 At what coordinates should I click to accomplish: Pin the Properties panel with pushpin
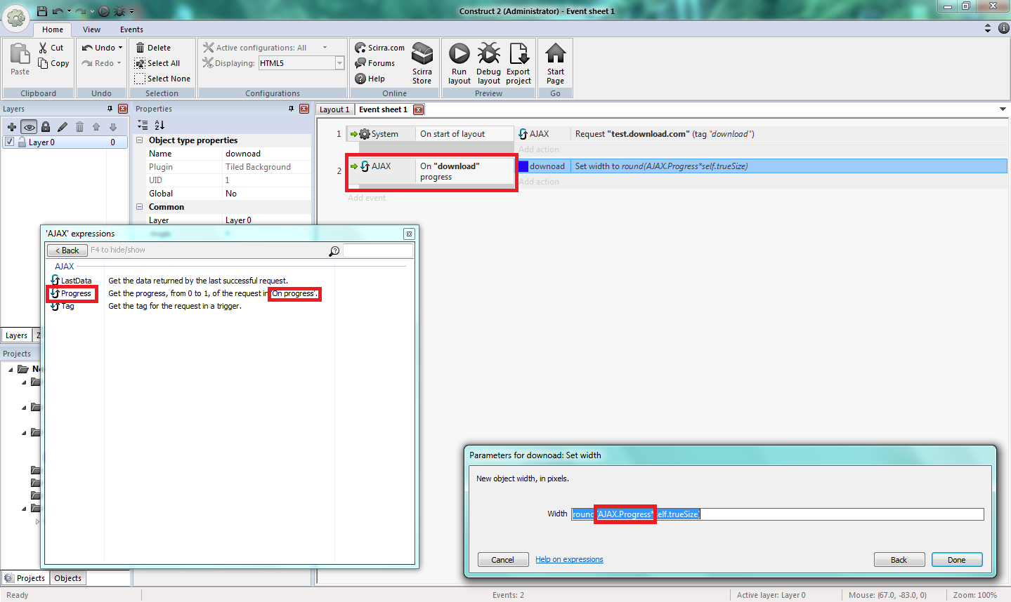click(x=291, y=109)
